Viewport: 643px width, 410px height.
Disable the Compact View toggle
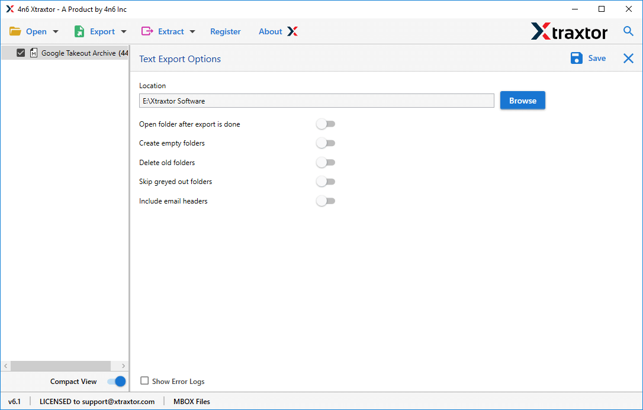[117, 382]
